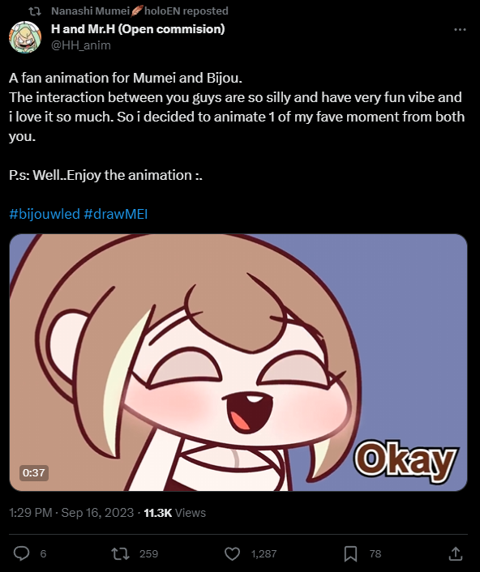Open H and Mr.H display name
This screenshot has width=480, height=572.
[138, 29]
